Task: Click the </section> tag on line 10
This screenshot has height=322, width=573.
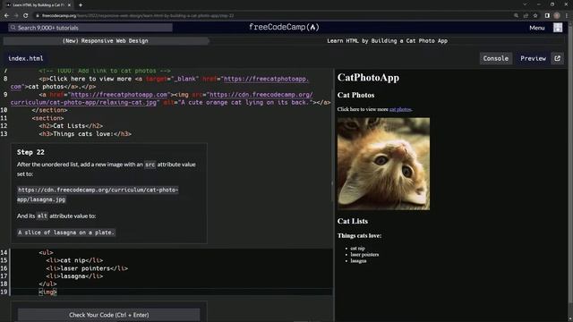Action: coord(50,110)
